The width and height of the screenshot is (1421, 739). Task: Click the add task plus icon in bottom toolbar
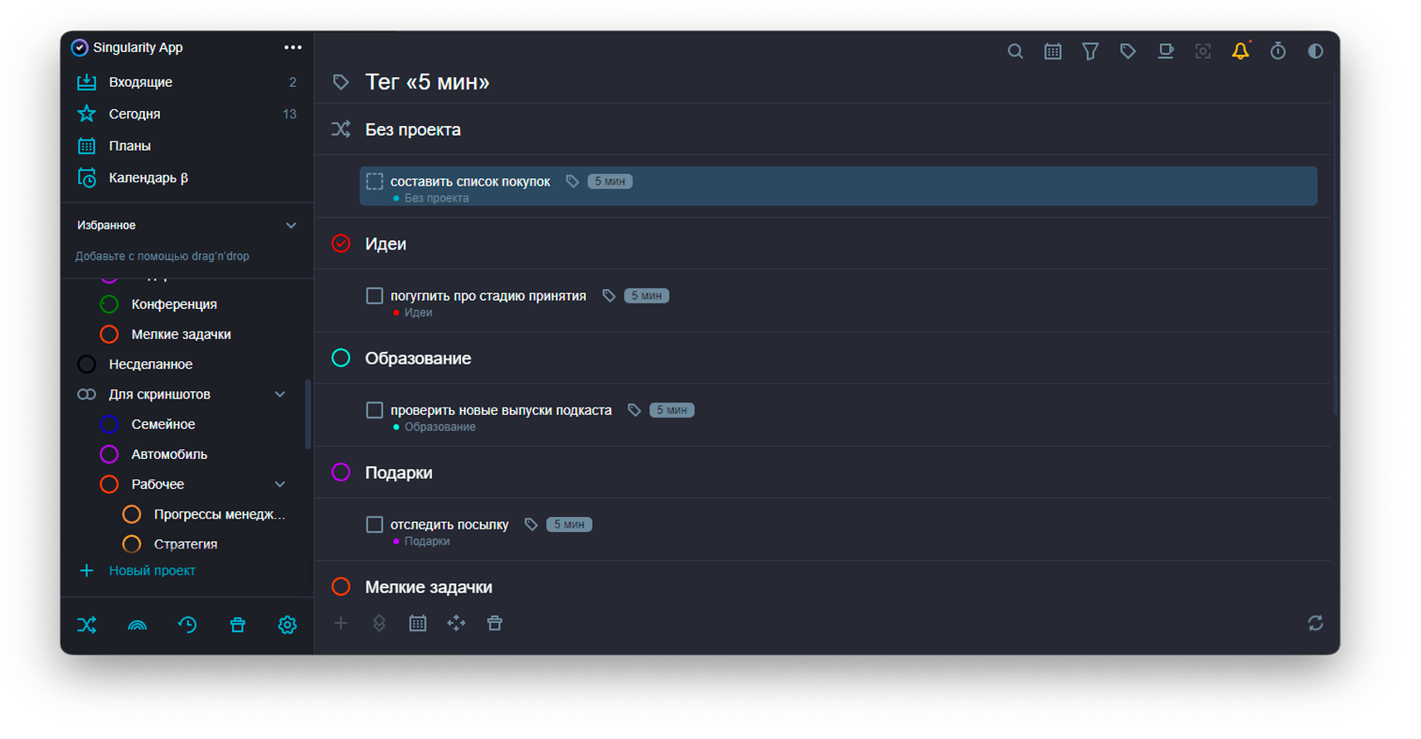(341, 623)
